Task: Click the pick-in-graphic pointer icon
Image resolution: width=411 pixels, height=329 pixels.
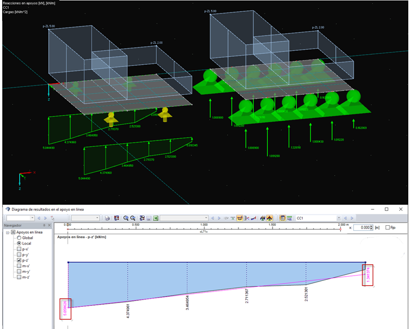Action: [52, 218]
